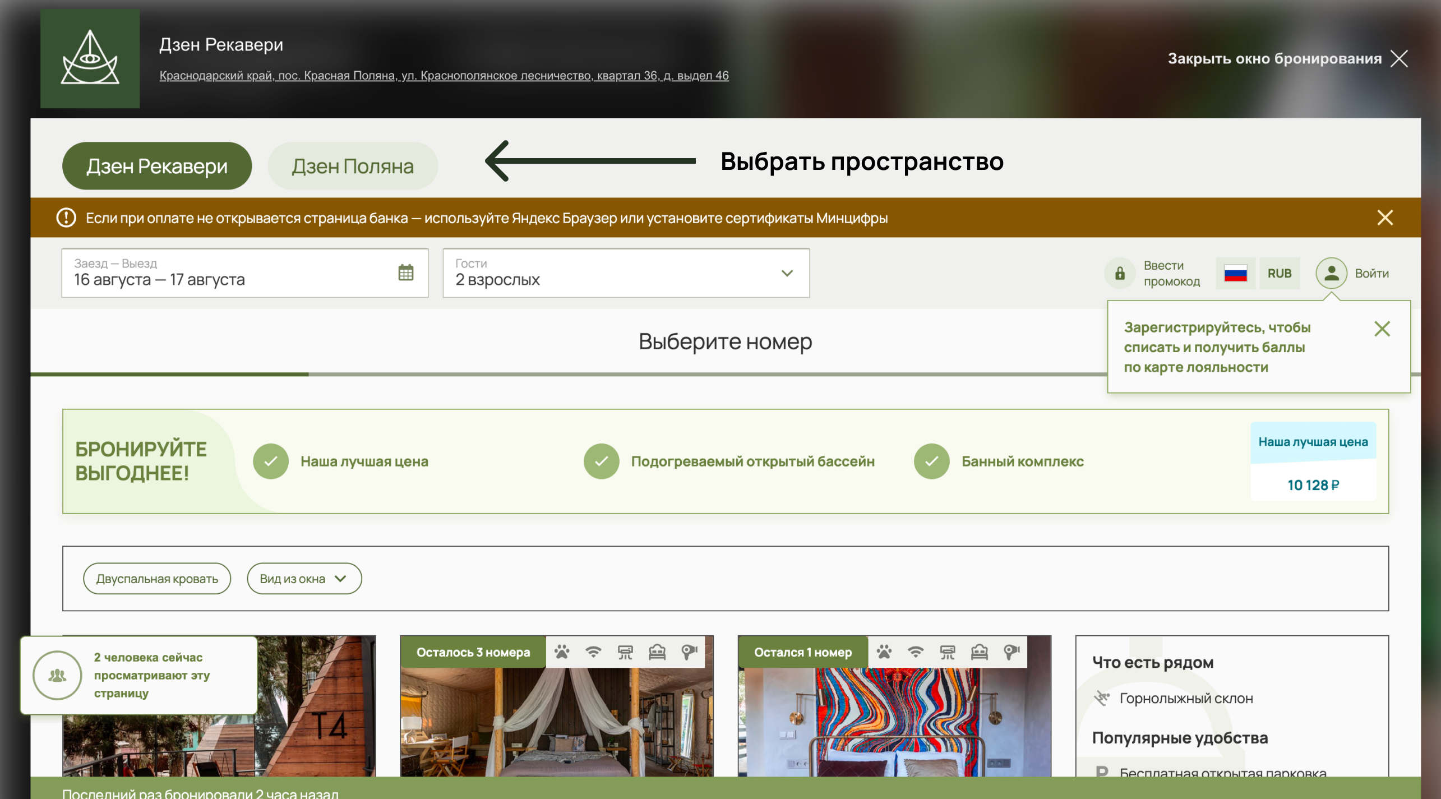The image size is (1441, 799).
Task: Click the Популярные удобства heading
Action: point(1180,738)
